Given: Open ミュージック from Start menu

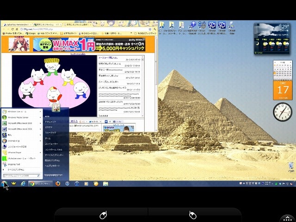Looking at the screenshot, I should pyautogui.click(x=50, y=133).
